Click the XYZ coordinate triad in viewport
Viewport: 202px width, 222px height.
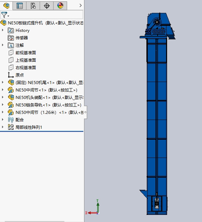coord(93,207)
